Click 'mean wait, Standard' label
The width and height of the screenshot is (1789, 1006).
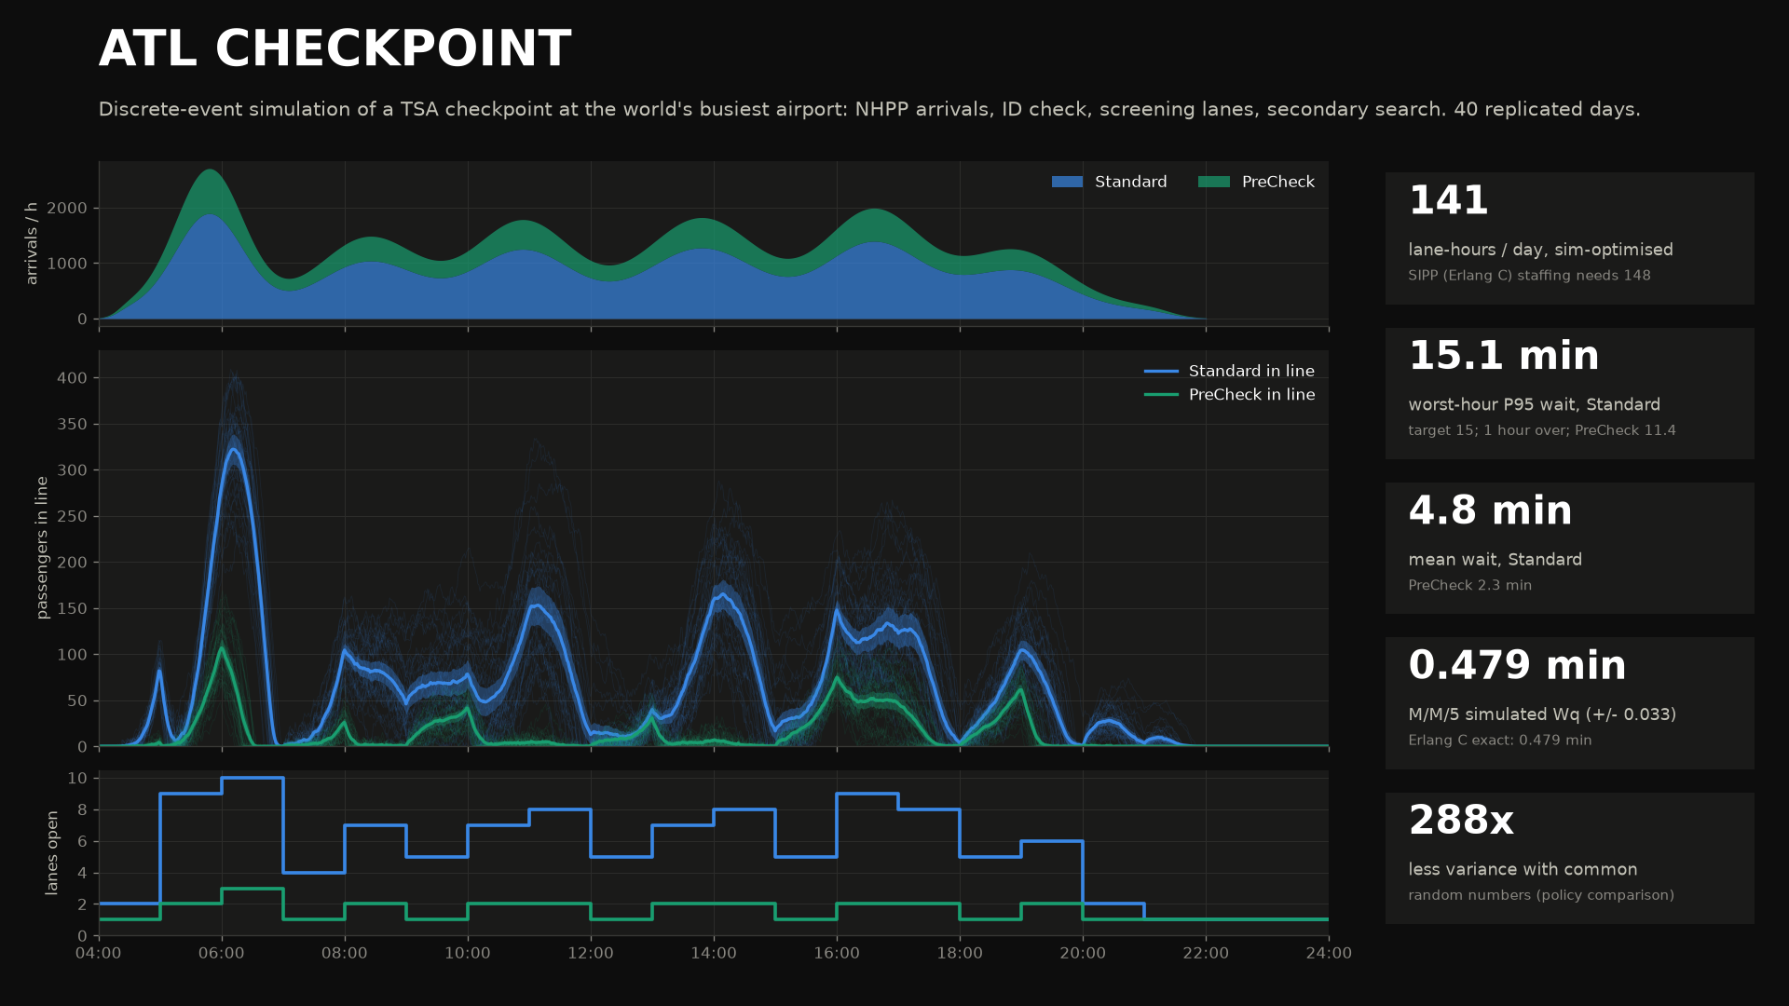click(x=1495, y=560)
